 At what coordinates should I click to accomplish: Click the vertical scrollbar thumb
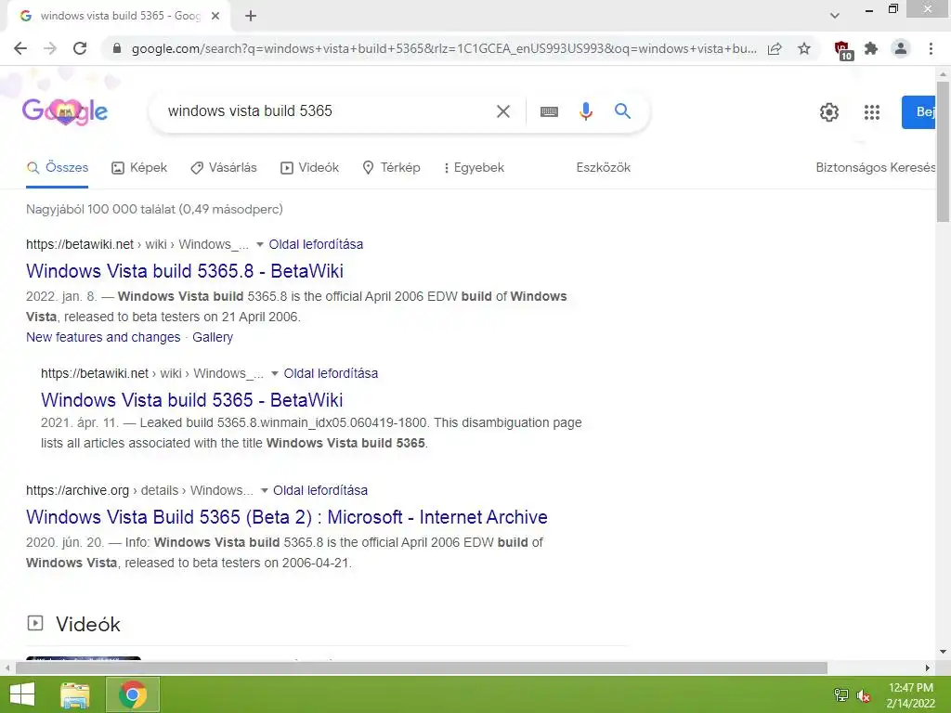tap(943, 151)
